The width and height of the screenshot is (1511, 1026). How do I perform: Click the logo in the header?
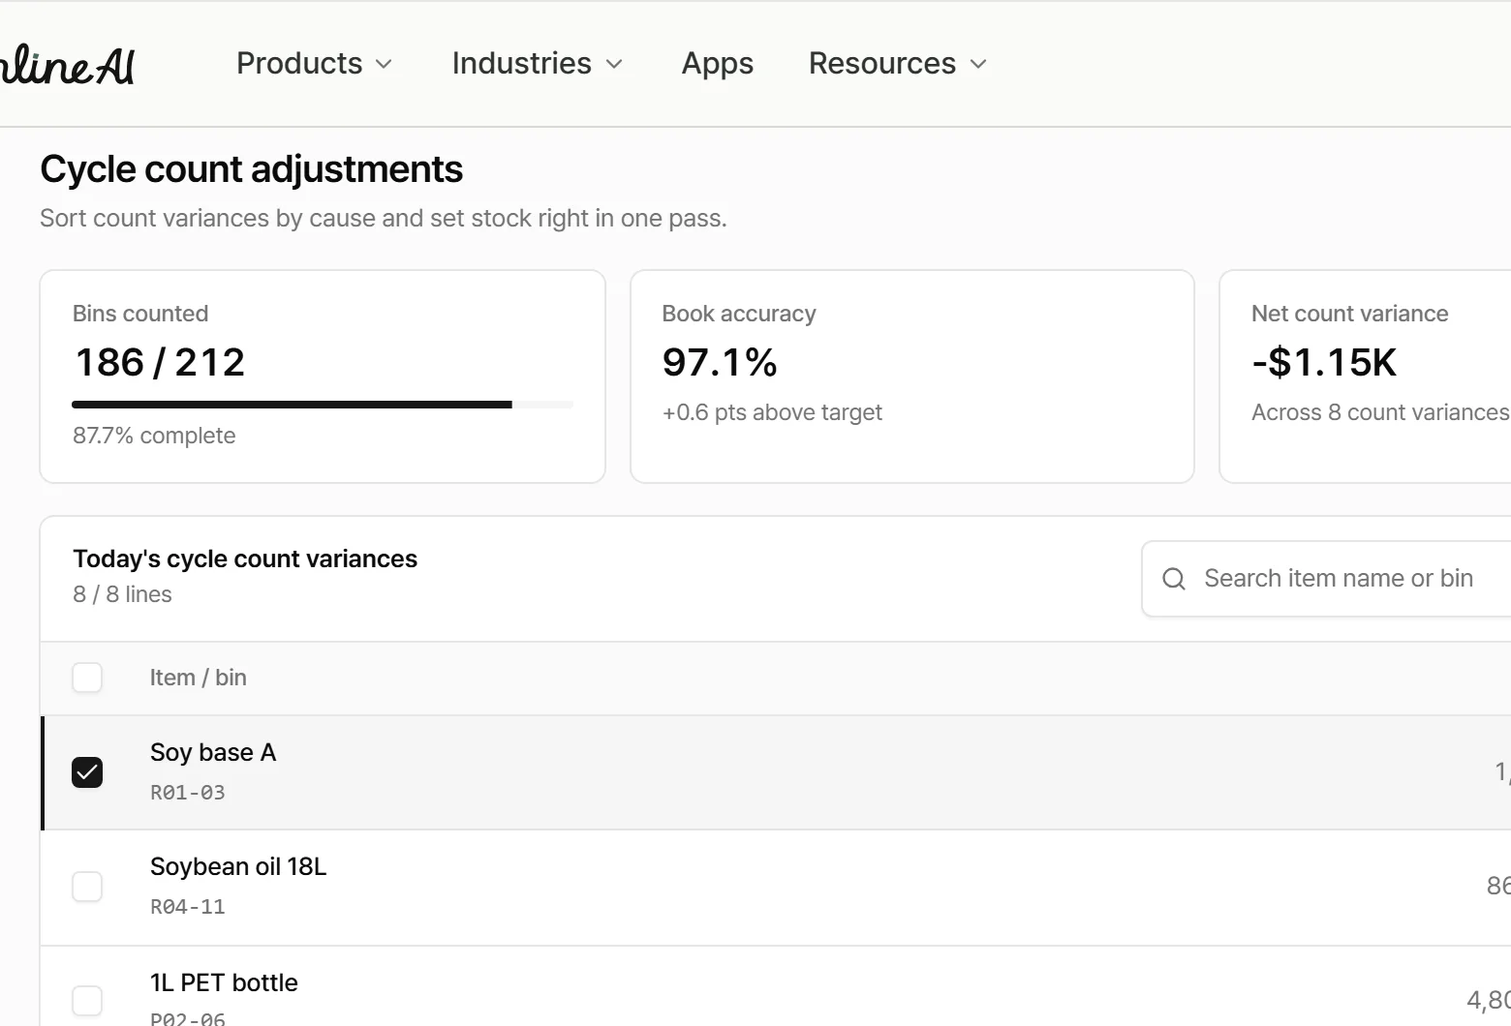pyautogui.click(x=67, y=65)
